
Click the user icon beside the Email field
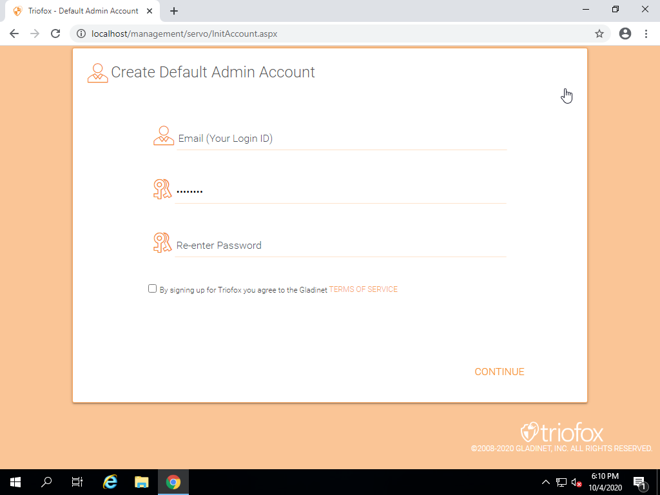pyautogui.click(x=164, y=136)
